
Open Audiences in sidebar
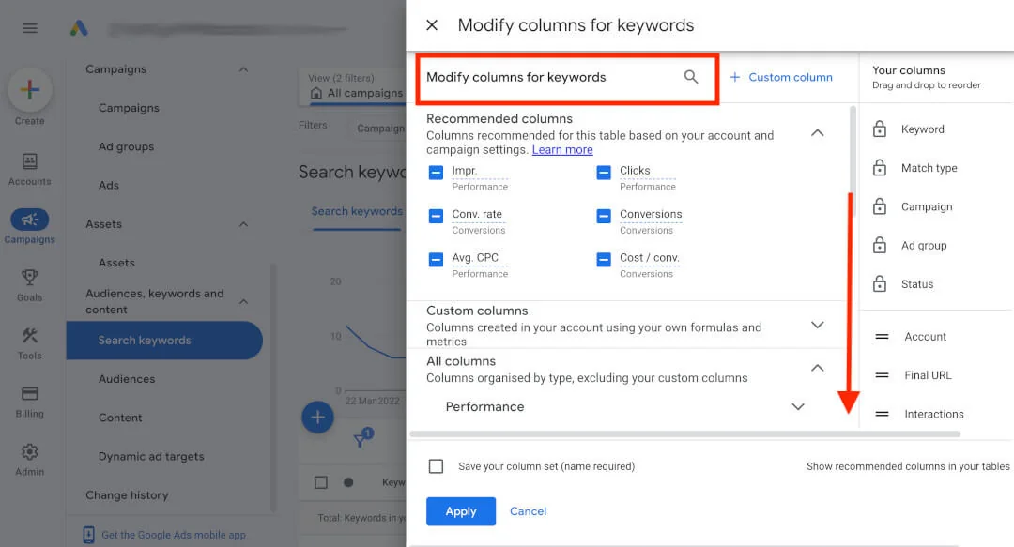(x=127, y=379)
